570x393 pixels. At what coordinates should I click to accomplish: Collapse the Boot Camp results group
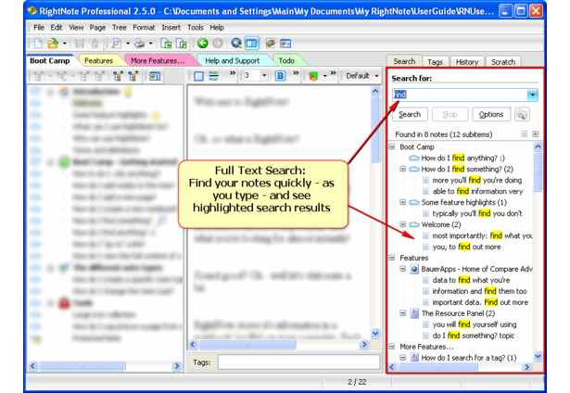coord(392,146)
